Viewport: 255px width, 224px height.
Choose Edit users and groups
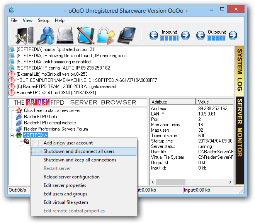(x=84, y=194)
